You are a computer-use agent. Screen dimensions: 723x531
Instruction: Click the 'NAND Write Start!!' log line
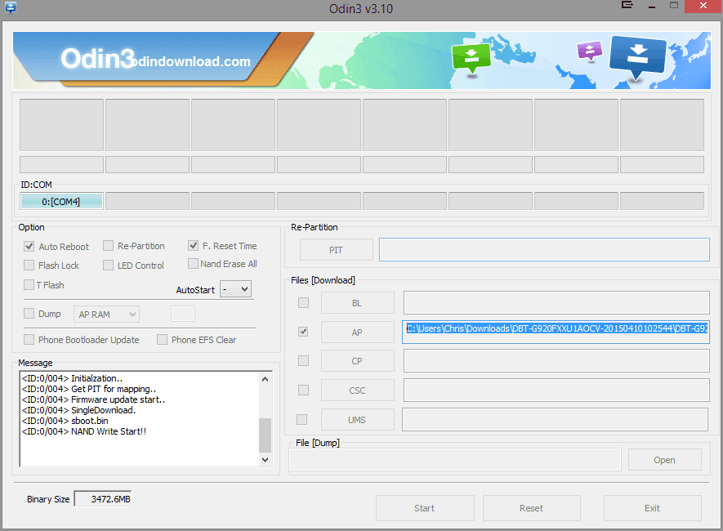coord(84,431)
